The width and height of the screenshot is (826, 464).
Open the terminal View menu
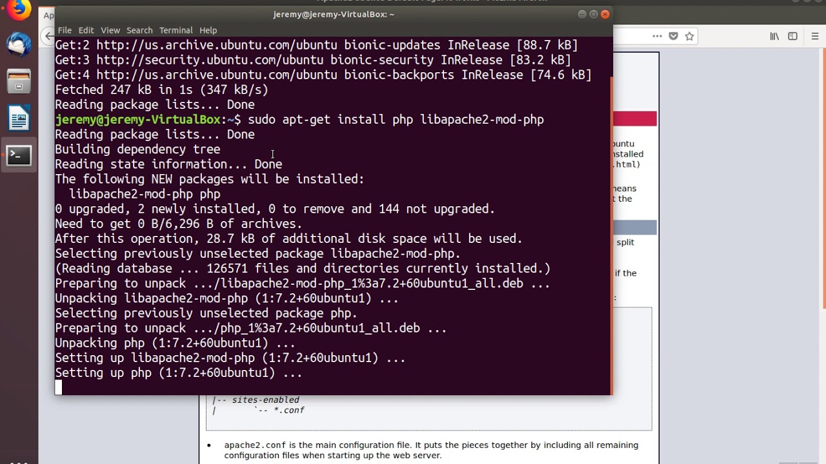pos(110,30)
